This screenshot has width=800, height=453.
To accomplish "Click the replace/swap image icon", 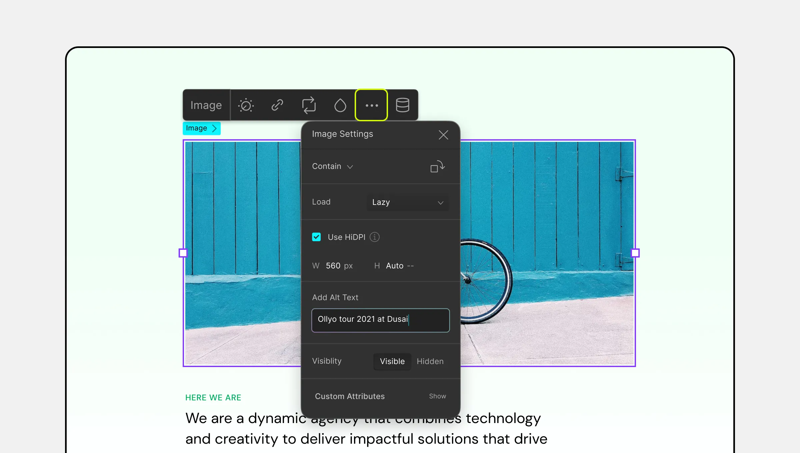I will coord(308,105).
